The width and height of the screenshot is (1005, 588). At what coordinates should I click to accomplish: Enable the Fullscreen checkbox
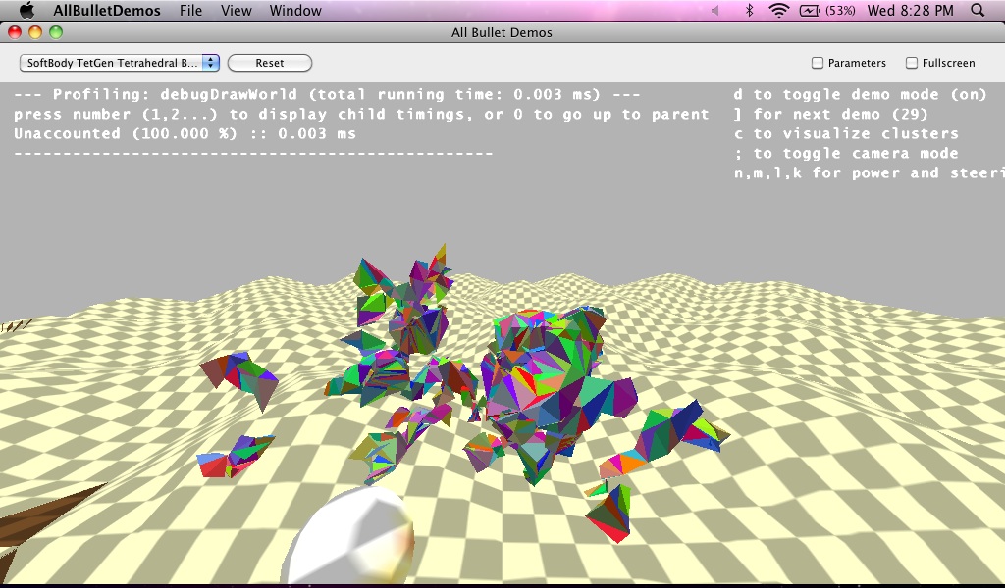912,63
